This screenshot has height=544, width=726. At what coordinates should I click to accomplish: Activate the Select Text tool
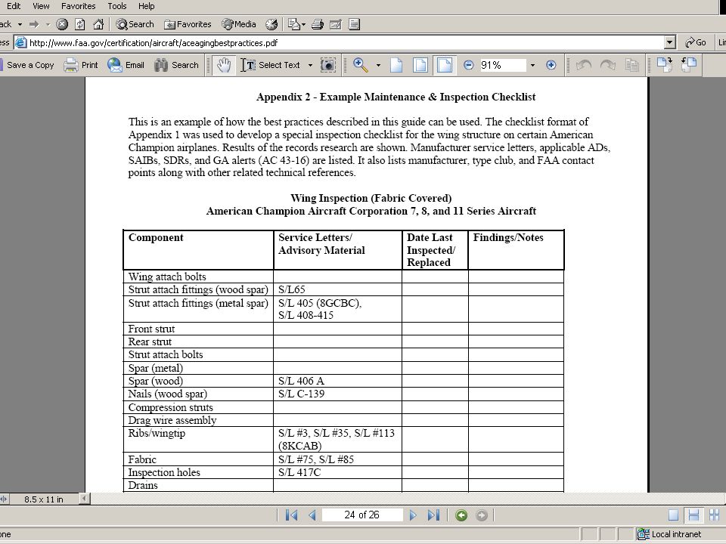click(x=271, y=65)
